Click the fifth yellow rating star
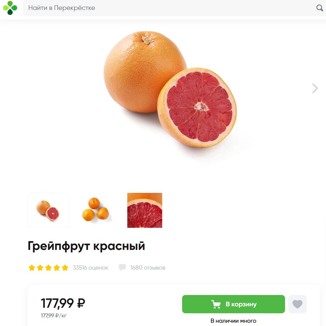326x326 pixels. coord(65,267)
